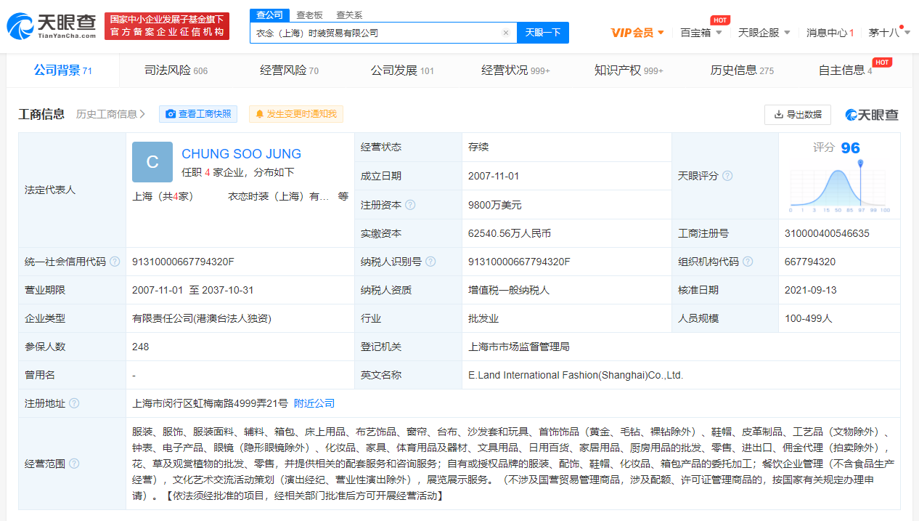Viewport: 919px width, 521px height.
Task: Click the 核准日期 value 2021-09-13
Action: [x=810, y=290]
